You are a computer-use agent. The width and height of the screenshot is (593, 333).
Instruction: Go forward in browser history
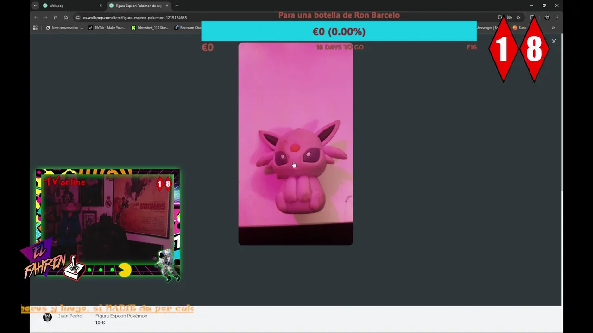click(45, 18)
